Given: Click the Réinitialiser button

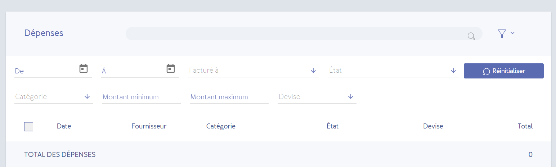Looking at the screenshot, I should [x=504, y=71].
